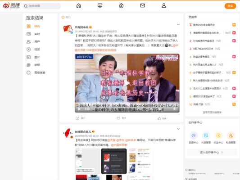Click orange badge on hot item 10
The width and height of the screenshot is (240, 180).
tap(234, 104)
